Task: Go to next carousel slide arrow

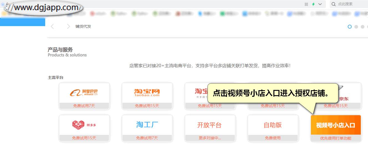Action: pyautogui.click(x=68, y=27)
